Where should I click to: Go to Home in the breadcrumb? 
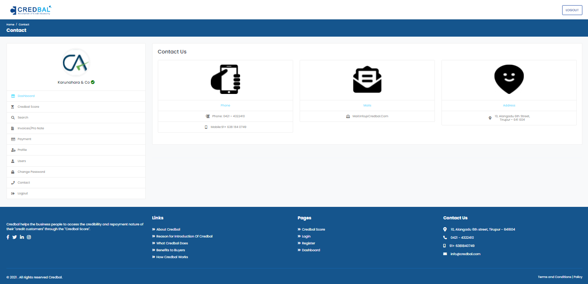[10, 25]
